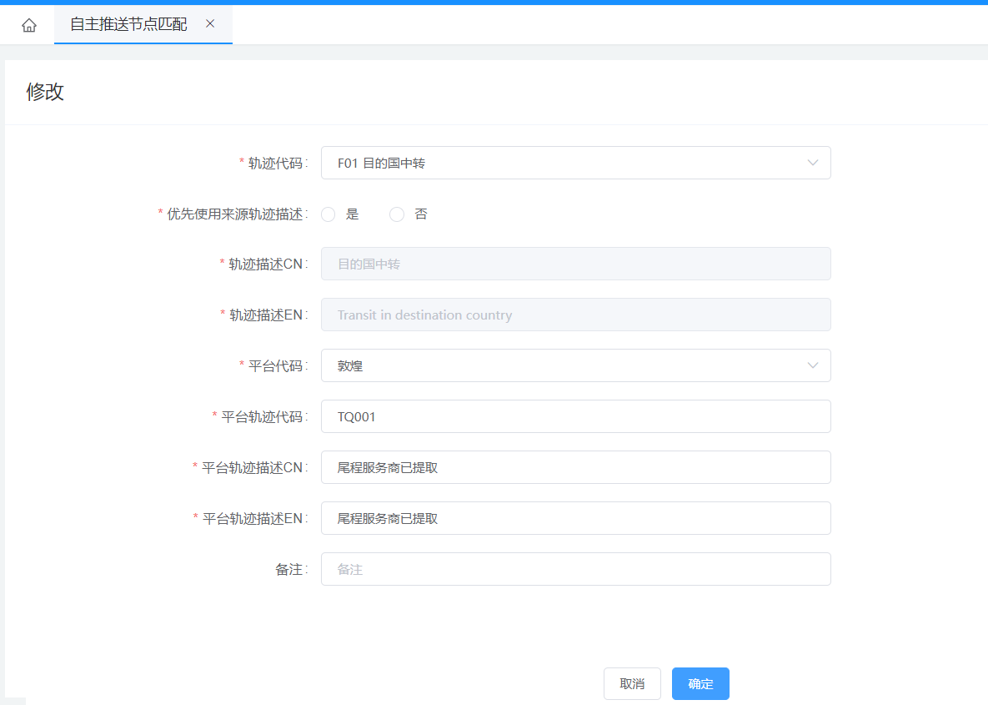Focus the 平台轨迹代码 field with TQ001

tap(575, 416)
